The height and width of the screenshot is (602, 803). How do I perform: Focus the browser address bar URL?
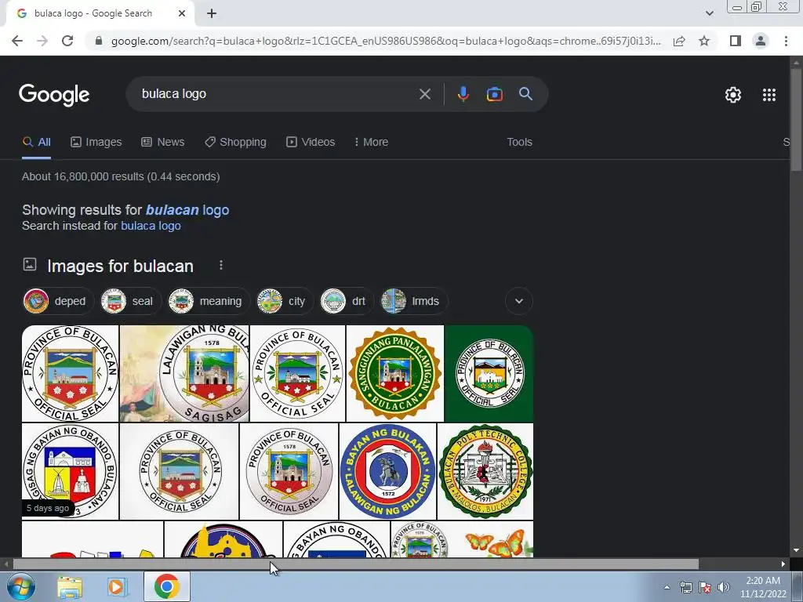pyautogui.click(x=385, y=41)
